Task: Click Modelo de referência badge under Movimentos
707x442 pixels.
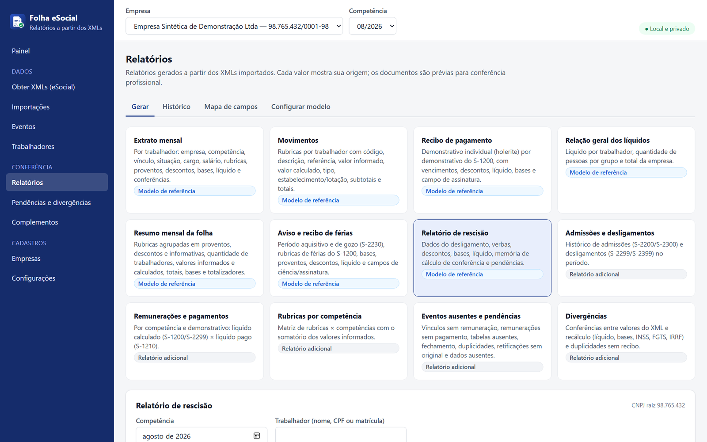Action: click(338, 200)
